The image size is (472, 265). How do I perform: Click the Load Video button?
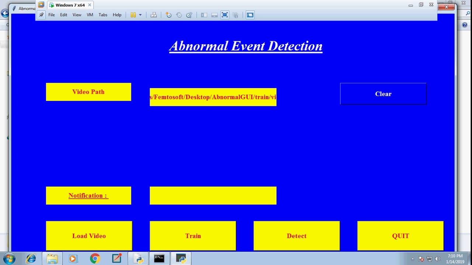[89, 236]
